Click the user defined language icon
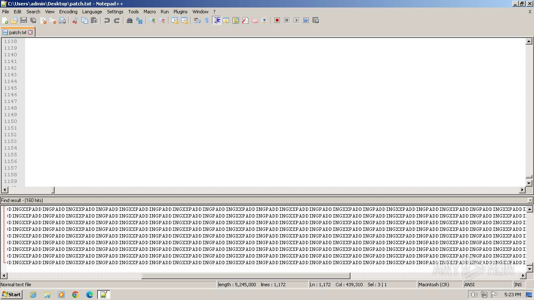Image resolution: width=534 pixels, height=300 pixels. pyautogui.click(x=226, y=20)
